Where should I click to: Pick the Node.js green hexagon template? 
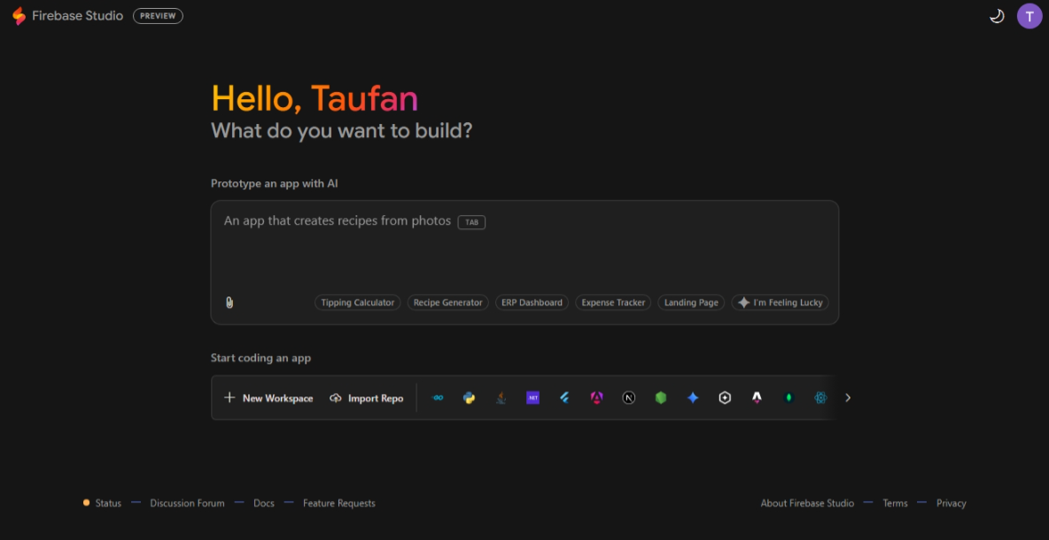point(661,398)
